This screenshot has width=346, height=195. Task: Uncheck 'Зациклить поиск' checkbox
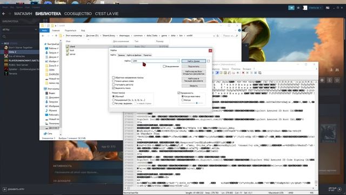pyautogui.click(x=114, y=88)
